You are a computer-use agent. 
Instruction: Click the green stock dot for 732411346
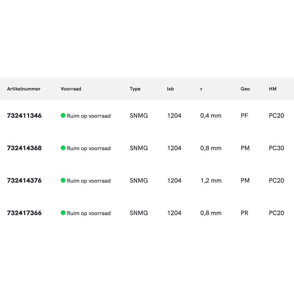point(63,116)
